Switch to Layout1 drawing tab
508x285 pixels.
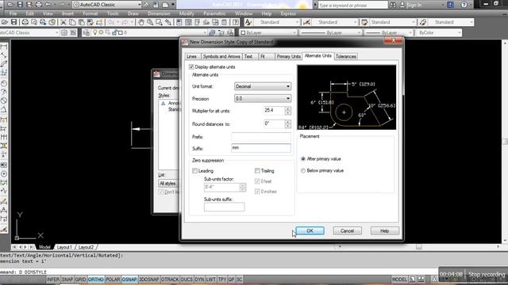pyautogui.click(x=64, y=247)
